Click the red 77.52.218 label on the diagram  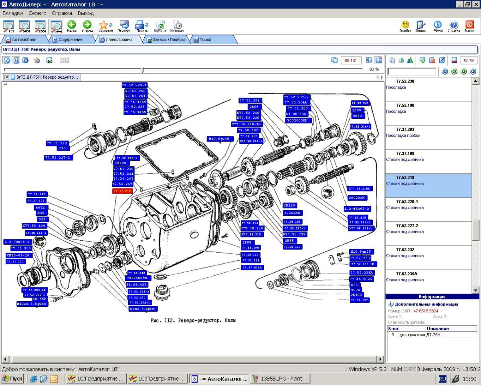(122, 191)
